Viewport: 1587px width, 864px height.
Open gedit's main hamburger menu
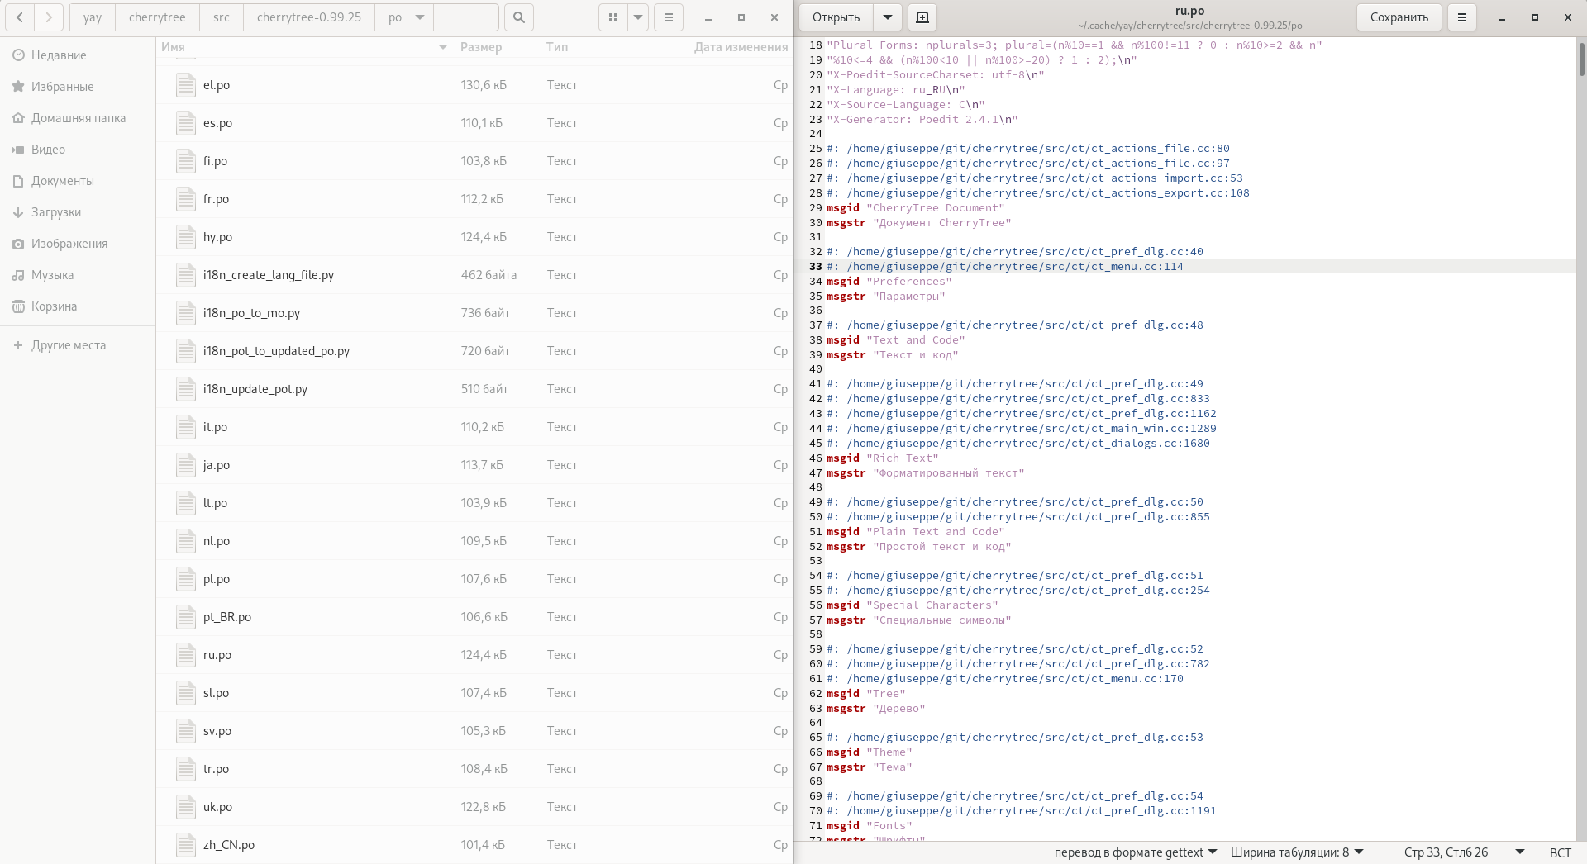point(1461,17)
